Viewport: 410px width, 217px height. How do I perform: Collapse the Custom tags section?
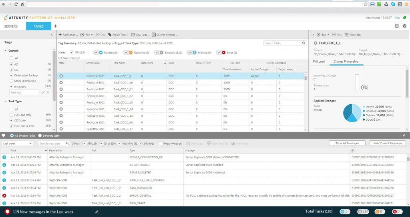pyautogui.click(x=6, y=51)
